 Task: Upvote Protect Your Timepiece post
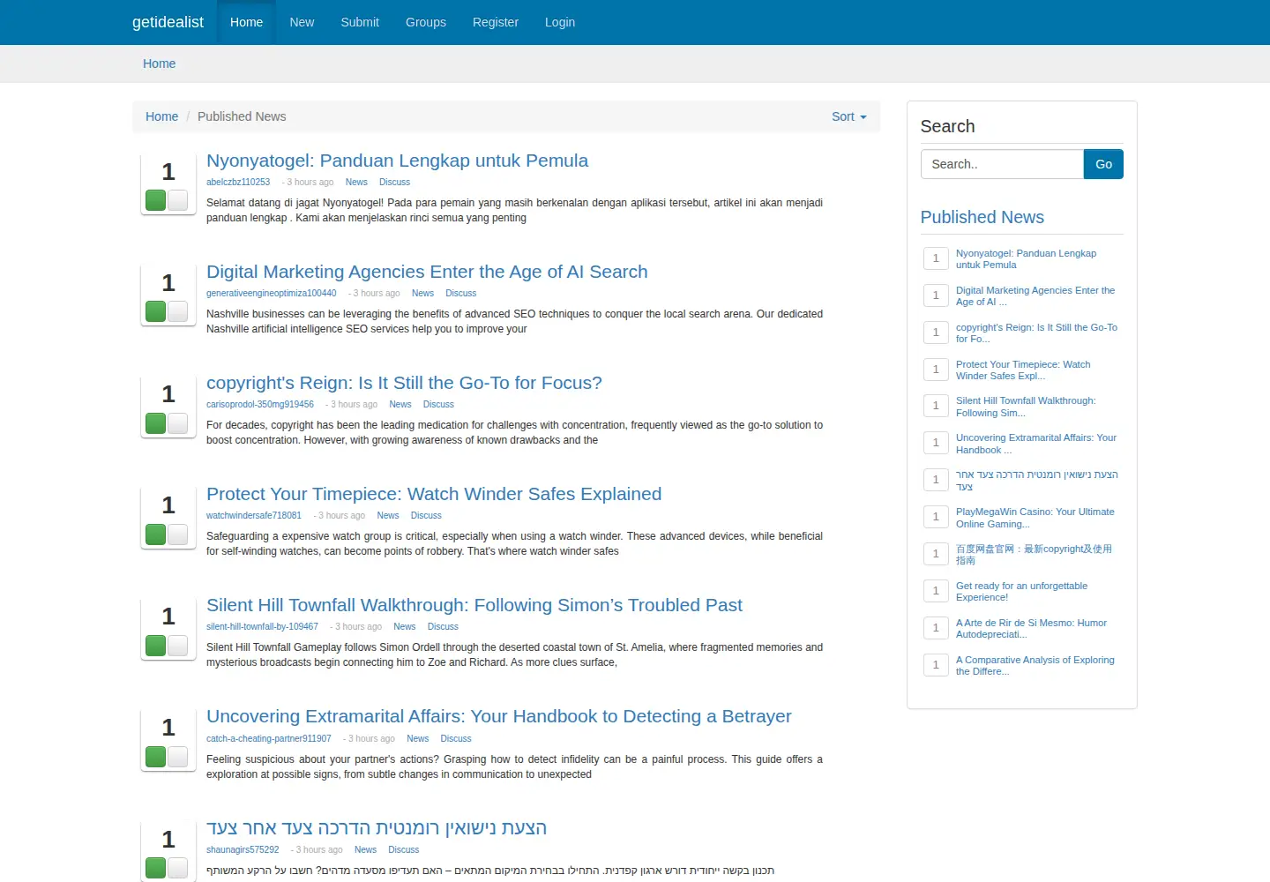(156, 534)
